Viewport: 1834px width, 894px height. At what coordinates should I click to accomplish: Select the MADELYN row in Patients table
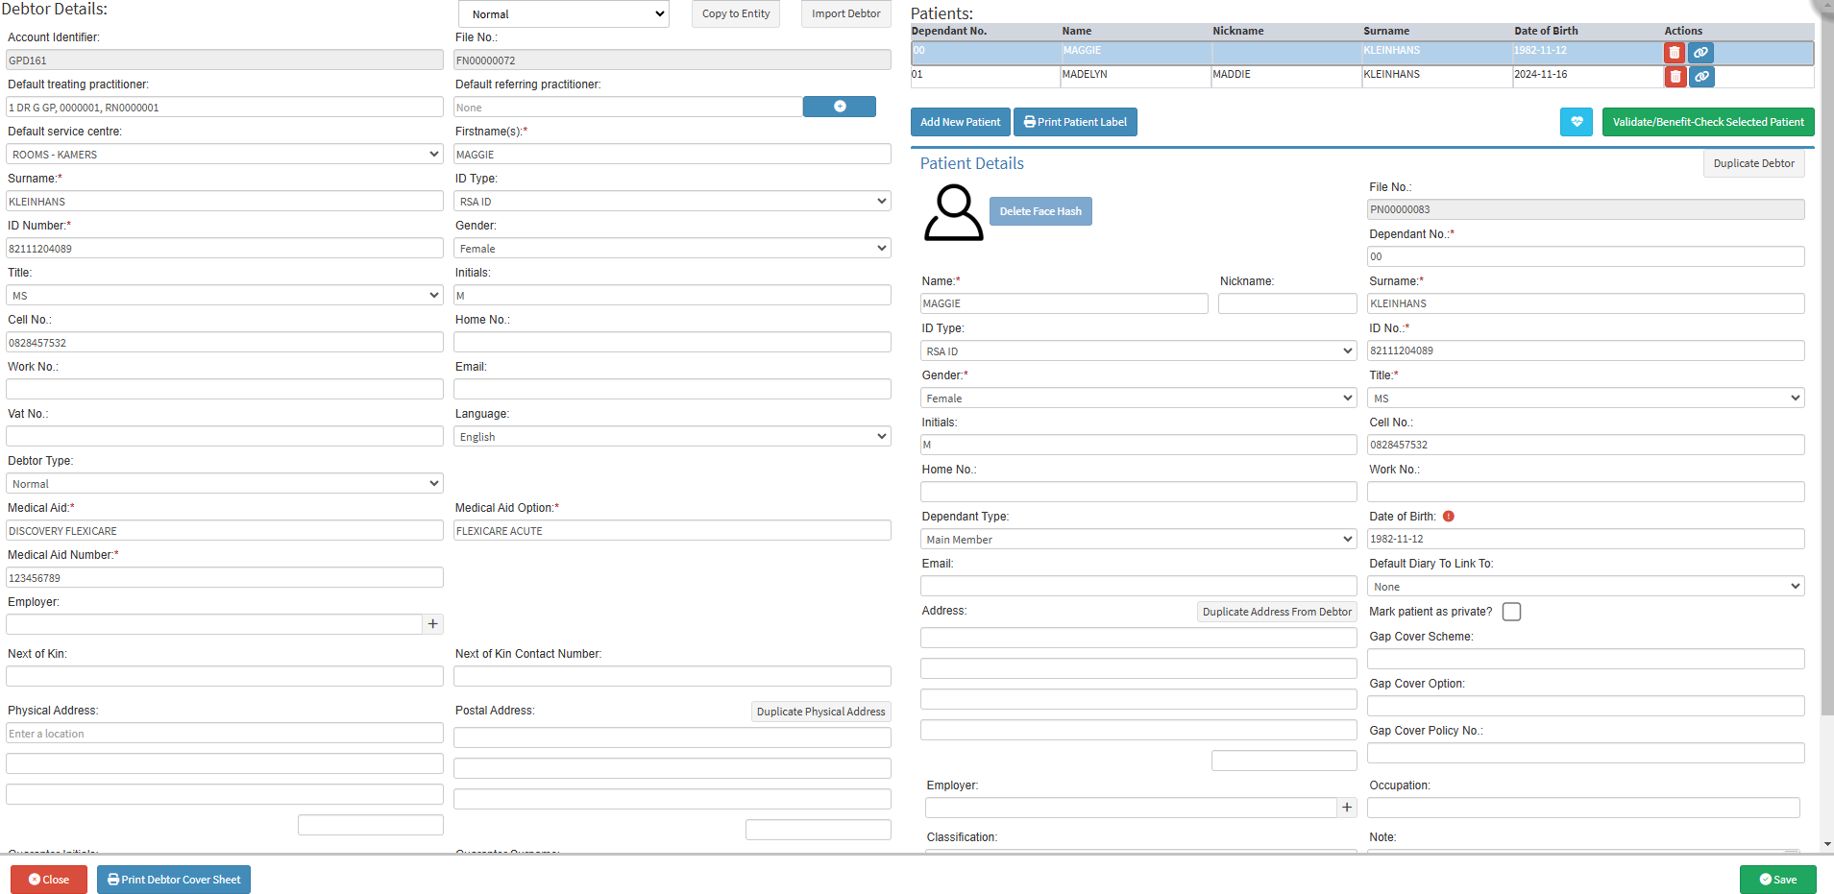click(x=1362, y=77)
